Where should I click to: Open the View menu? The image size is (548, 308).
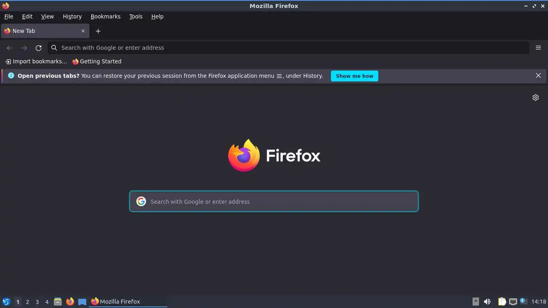(x=47, y=16)
